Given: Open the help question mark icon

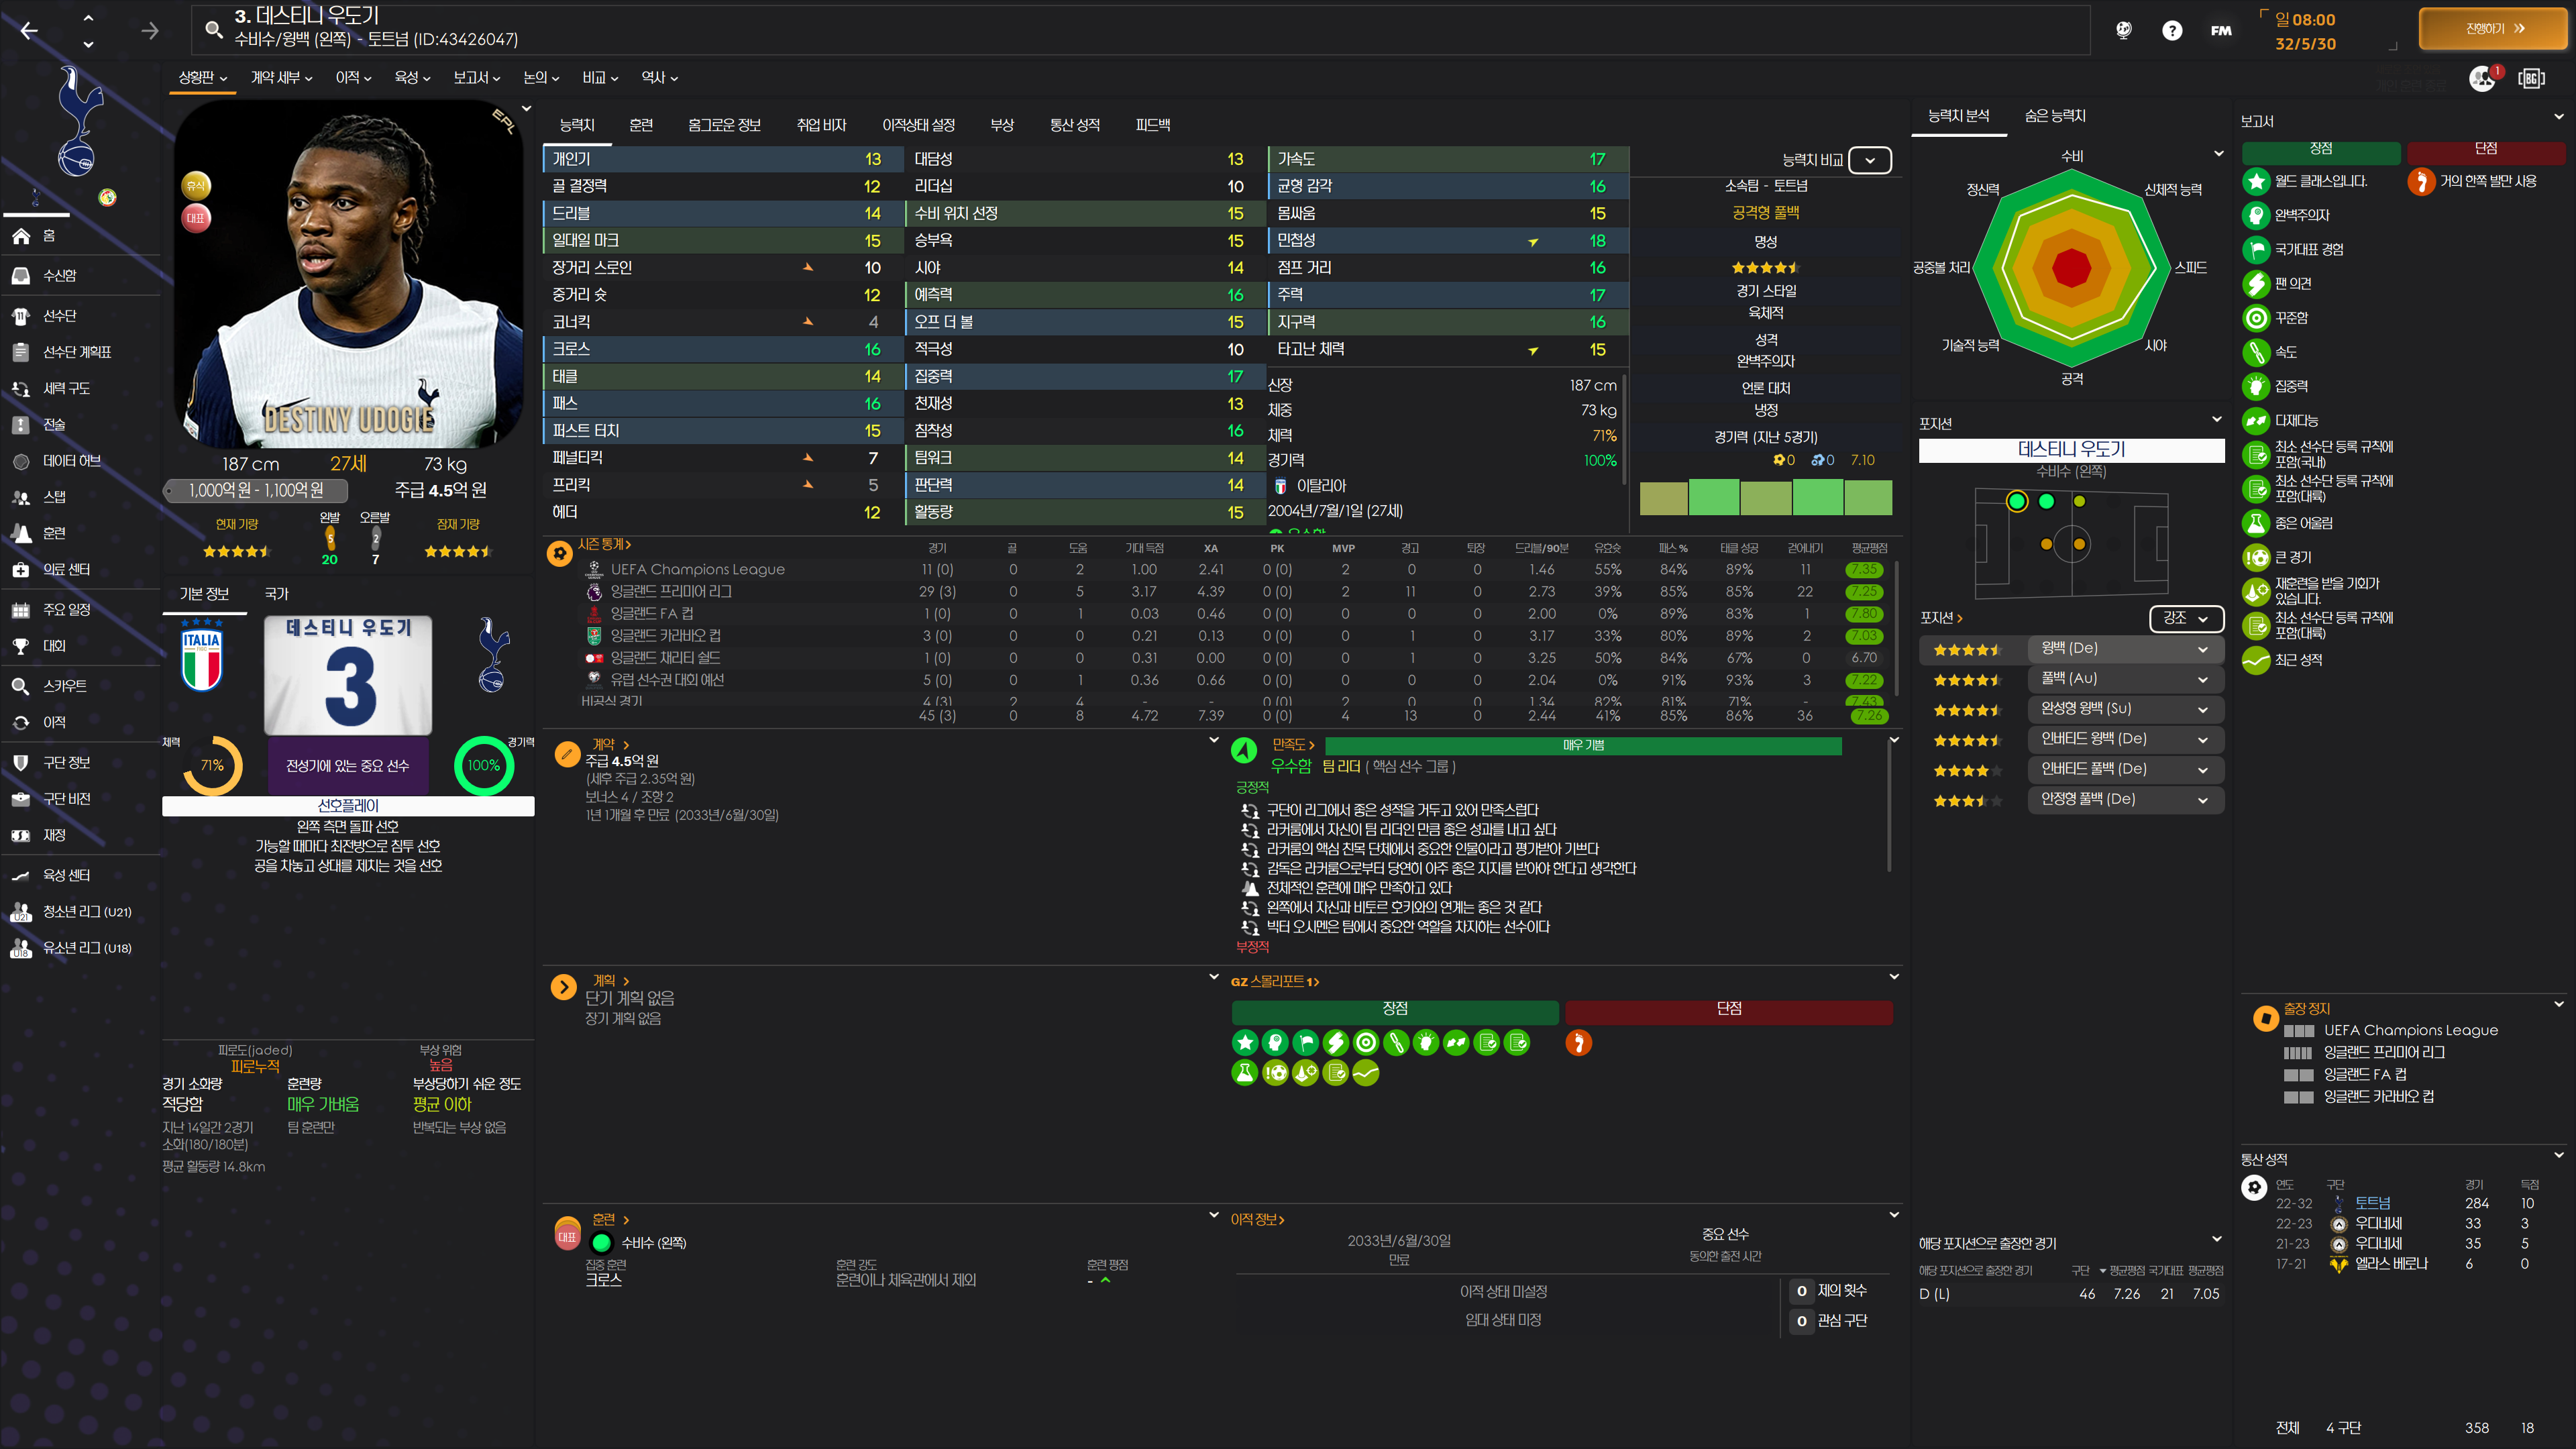Looking at the screenshot, I should [2171, 30].
